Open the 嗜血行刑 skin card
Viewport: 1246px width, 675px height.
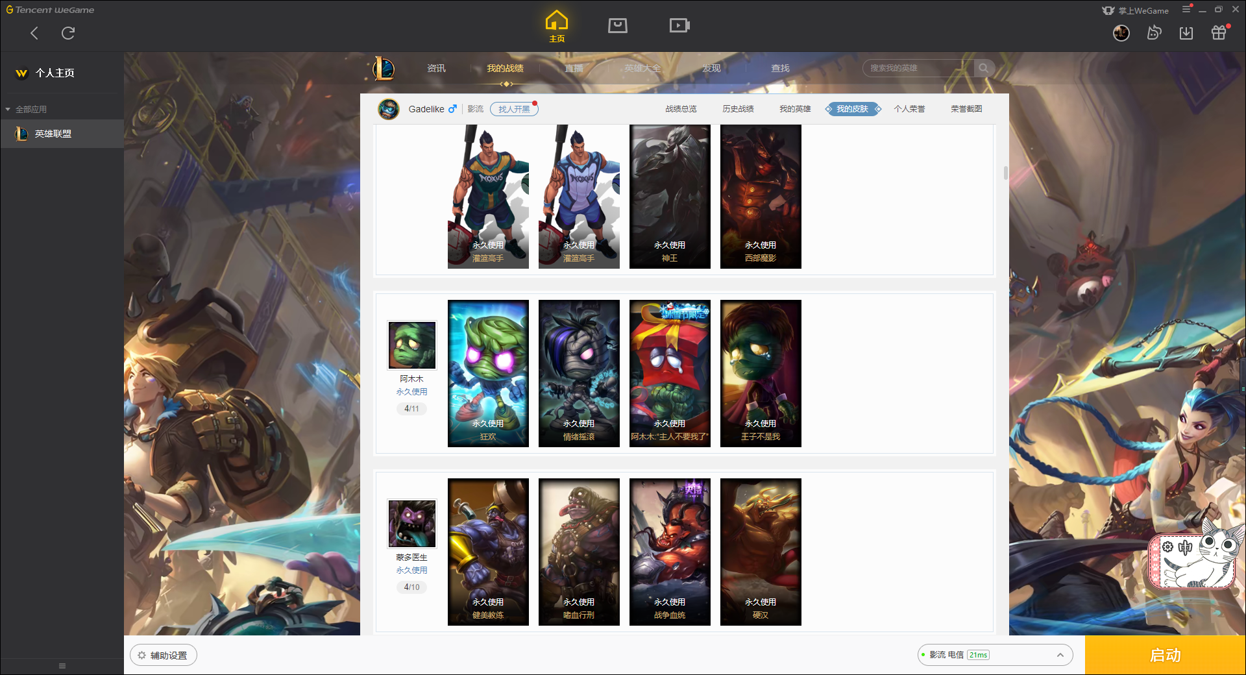[x=579, y=552]
